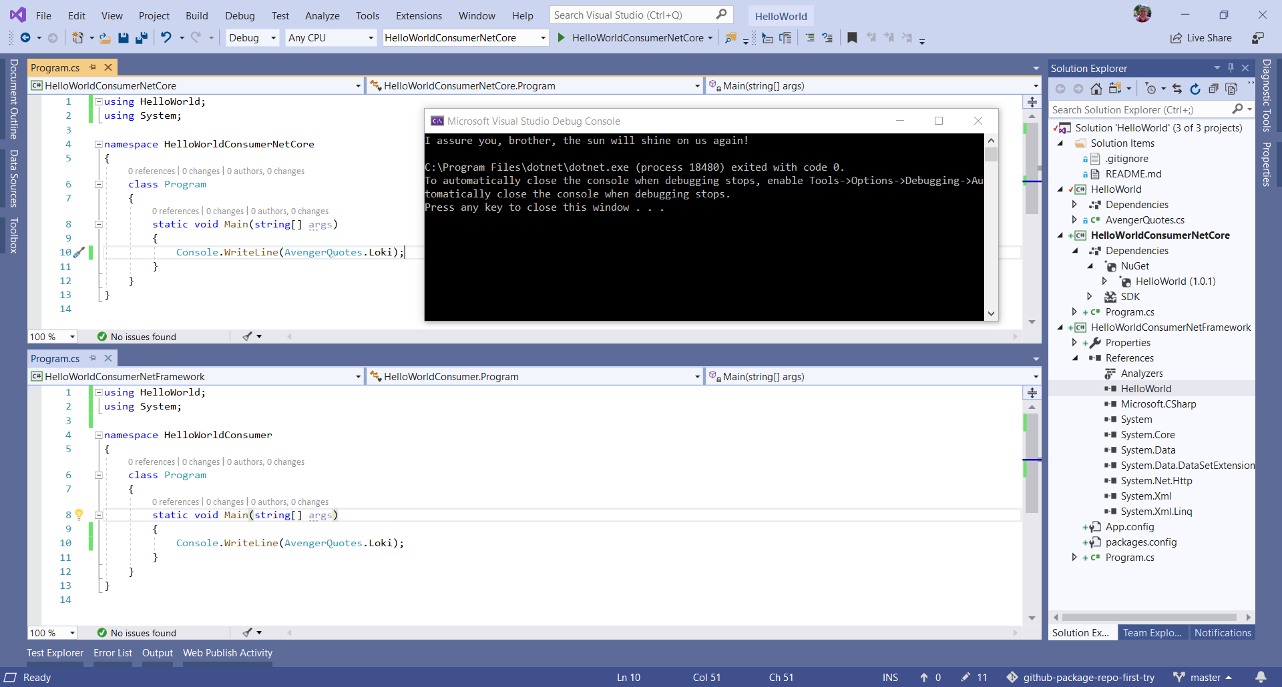Toggle the bookmark icon in the toolbar
1282x687 pixels.
[x=852, y=38]
